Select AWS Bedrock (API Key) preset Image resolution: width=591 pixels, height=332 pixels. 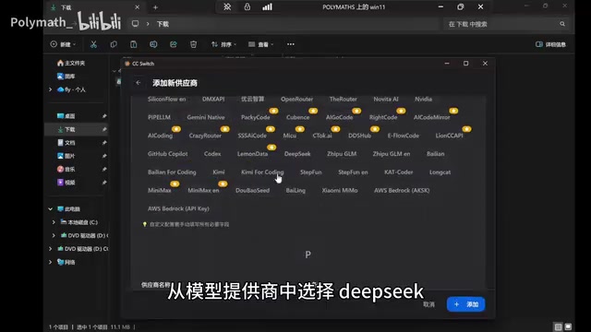coord(178,208)
